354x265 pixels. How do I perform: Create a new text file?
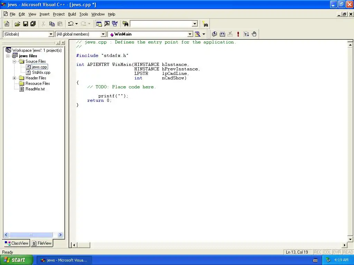(x=7, y=24)
